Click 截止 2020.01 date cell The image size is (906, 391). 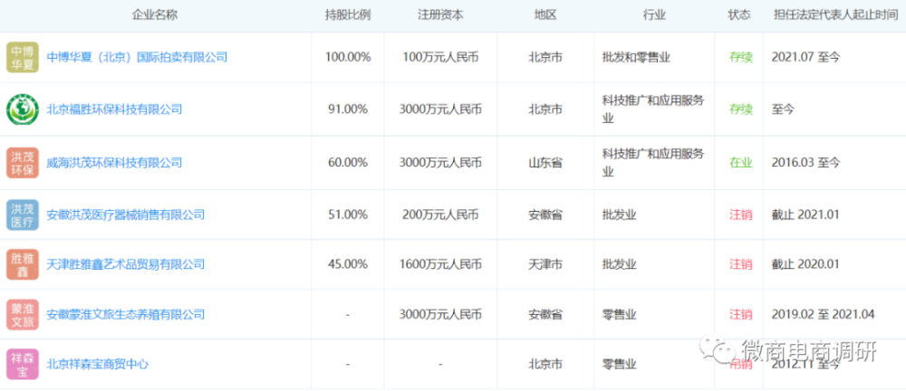[x=805, y=264]
